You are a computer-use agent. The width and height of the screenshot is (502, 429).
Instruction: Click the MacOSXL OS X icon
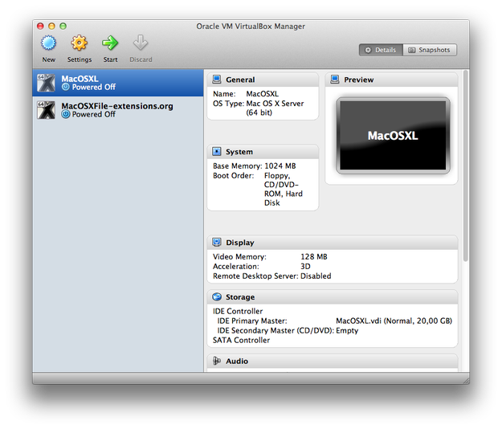(x=46, y=83)
